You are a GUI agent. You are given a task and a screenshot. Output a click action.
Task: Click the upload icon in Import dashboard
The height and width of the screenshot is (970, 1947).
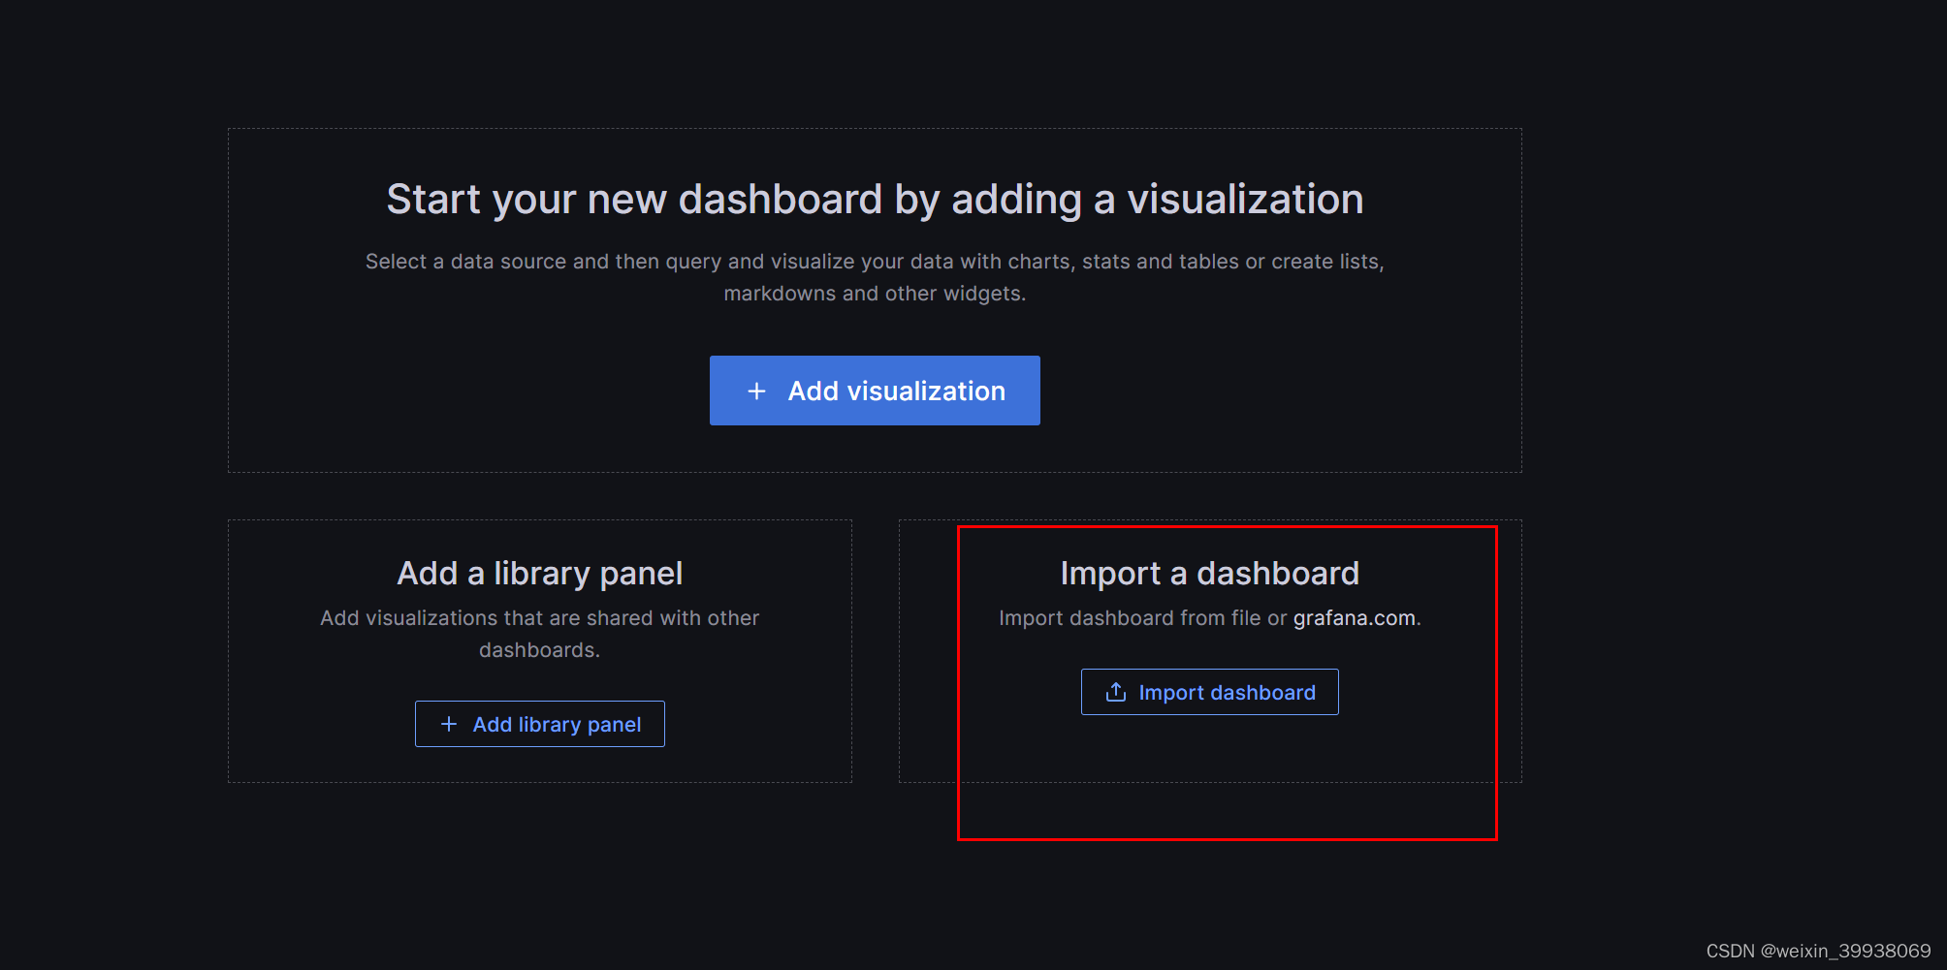click(x=1116, y=692)
